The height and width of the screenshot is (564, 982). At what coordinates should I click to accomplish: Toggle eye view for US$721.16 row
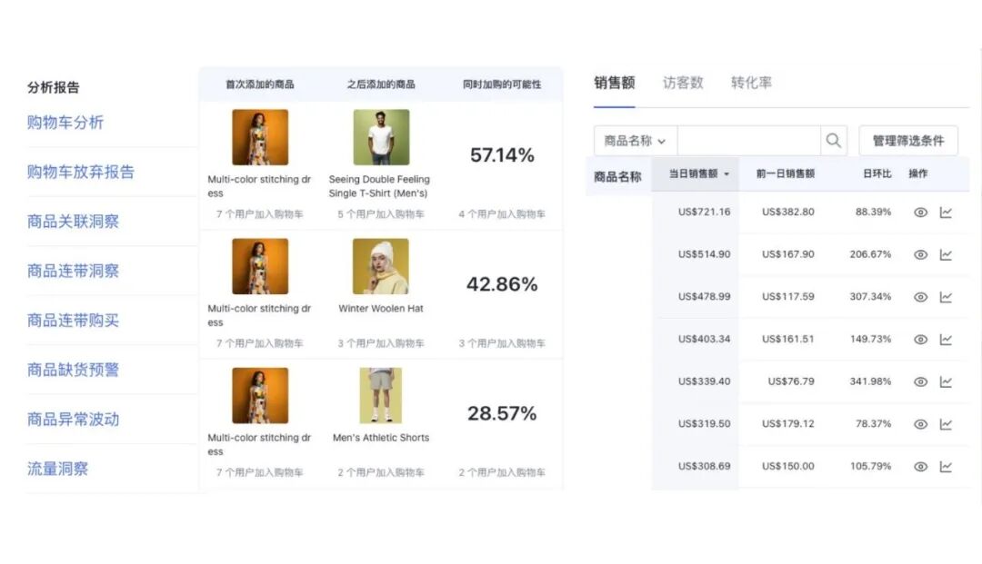click(920, 213)
